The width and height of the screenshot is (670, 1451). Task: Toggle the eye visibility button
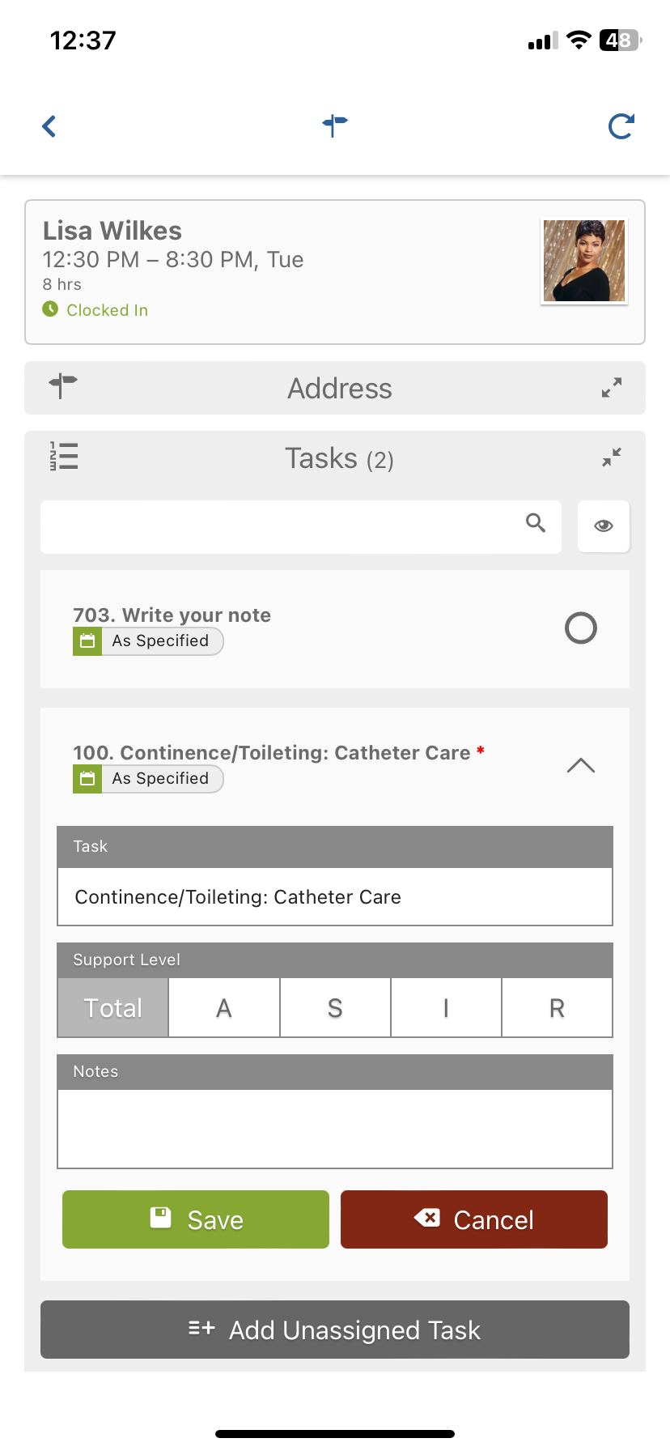coord(604,526)
